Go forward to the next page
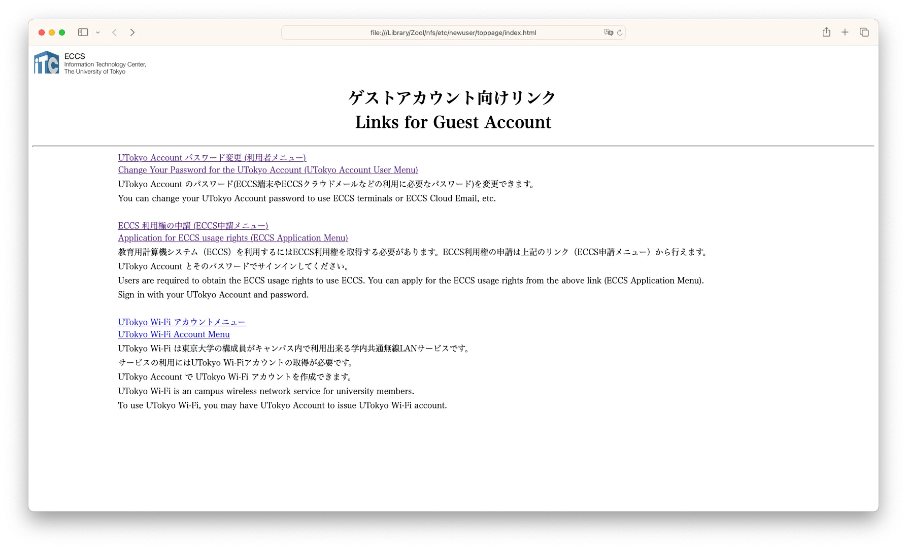The width and height of the screenshot is (907, 549). pyautogui.click(x=132, y=32)
